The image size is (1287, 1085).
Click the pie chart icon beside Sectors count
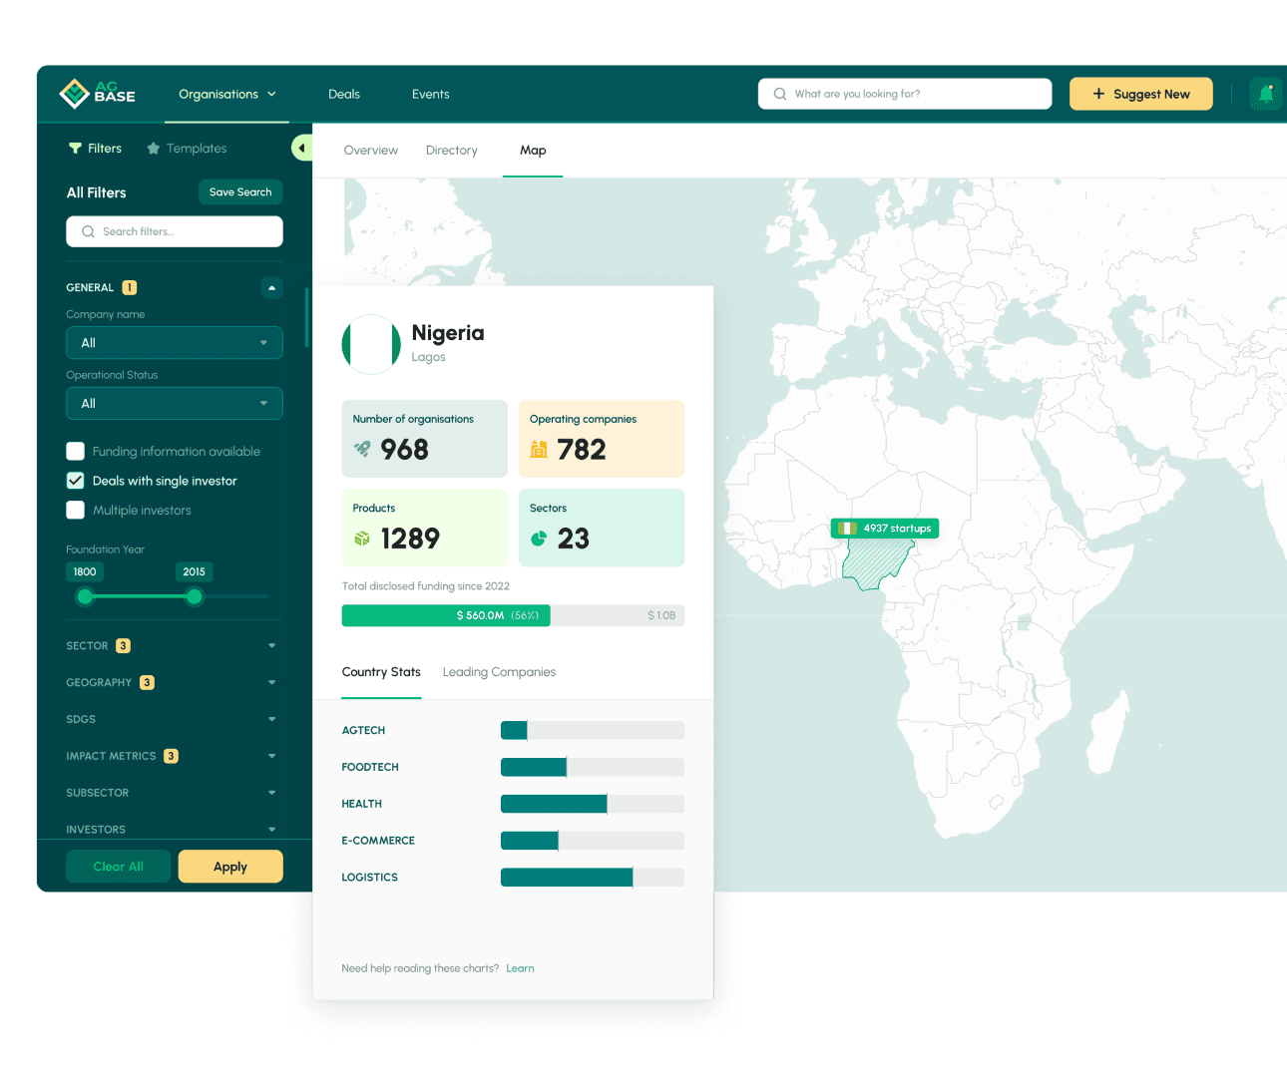[x=539, y=539]
